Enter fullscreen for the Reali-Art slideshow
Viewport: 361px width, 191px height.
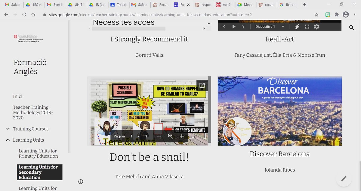[307, 27]
